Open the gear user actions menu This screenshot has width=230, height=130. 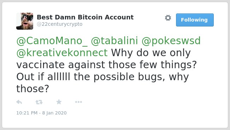click(x=168, y=18)
